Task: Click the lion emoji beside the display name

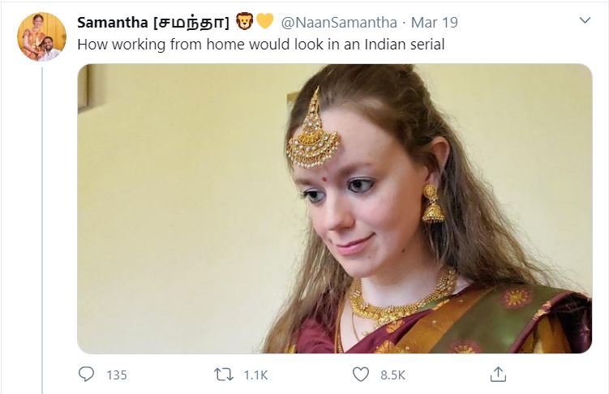Action: (245, 20)
